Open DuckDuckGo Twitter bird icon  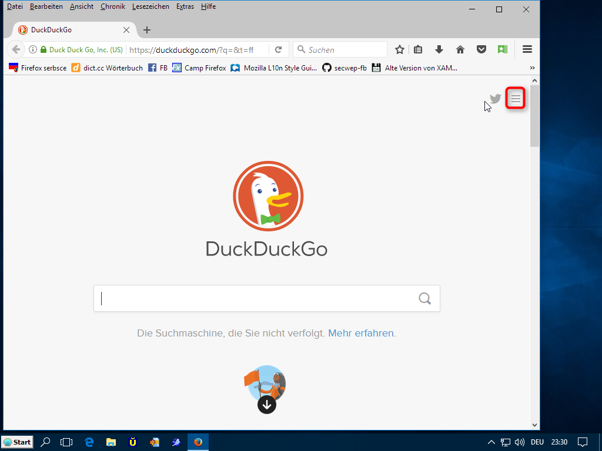point(496,99)
